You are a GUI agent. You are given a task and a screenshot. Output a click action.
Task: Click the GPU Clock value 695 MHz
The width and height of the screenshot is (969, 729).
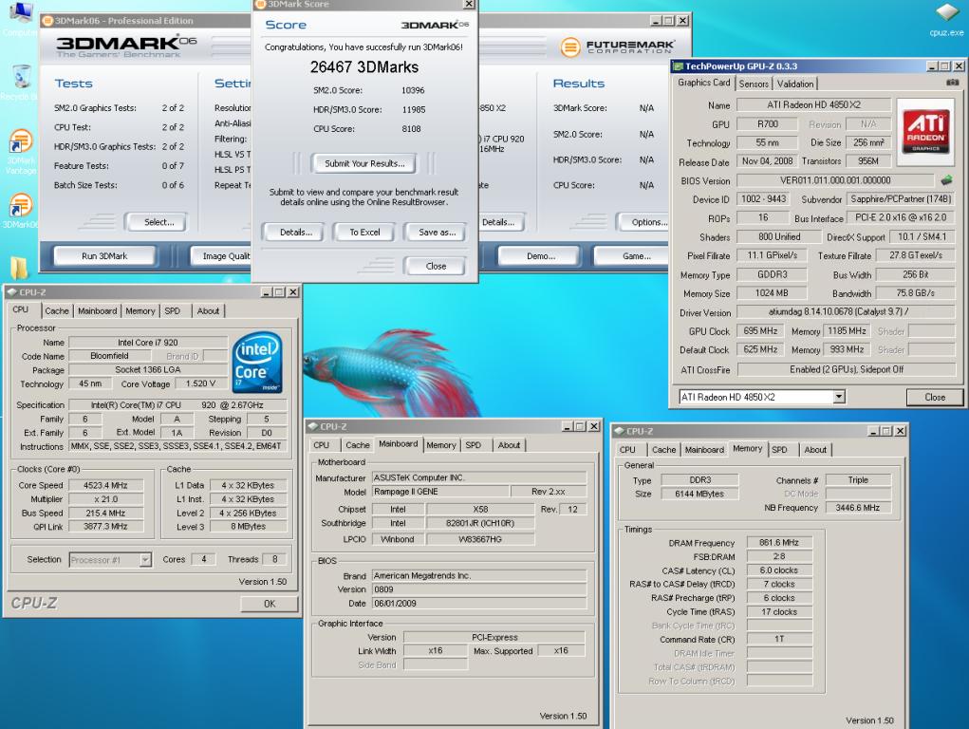[760, 331]
